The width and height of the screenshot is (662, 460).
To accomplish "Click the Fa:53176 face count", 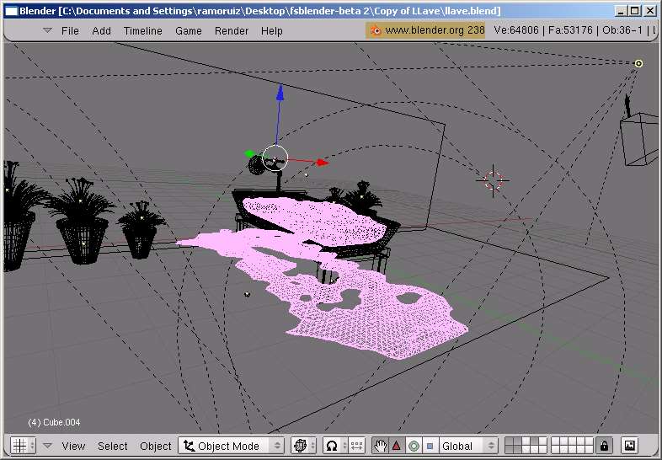I will coord(570,30).
